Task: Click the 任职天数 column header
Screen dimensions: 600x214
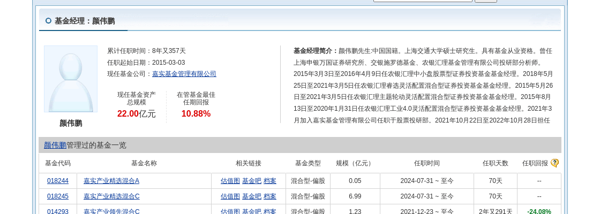Action: coord(495,163)
